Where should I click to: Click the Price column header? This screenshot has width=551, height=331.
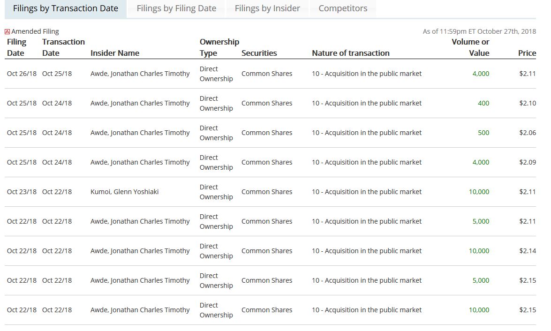[527, 53]
